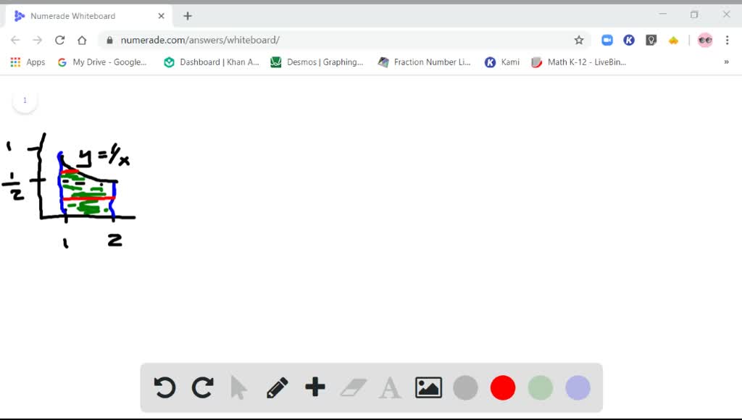Image resolution: width=742 pixels, height=420 pixels.
Task: Click the undo arrow in the whiteboard toolbar
Action: pos(164,387)
